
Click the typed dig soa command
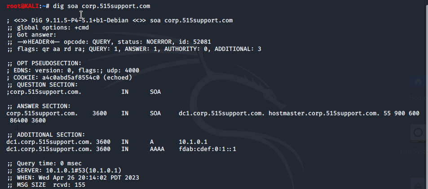(x=101, y=6)
